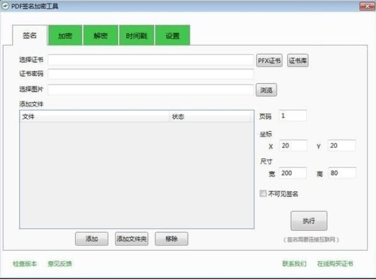Click the 移除 button
This screenshot has width=376, height=279.
tap(171, 238)
